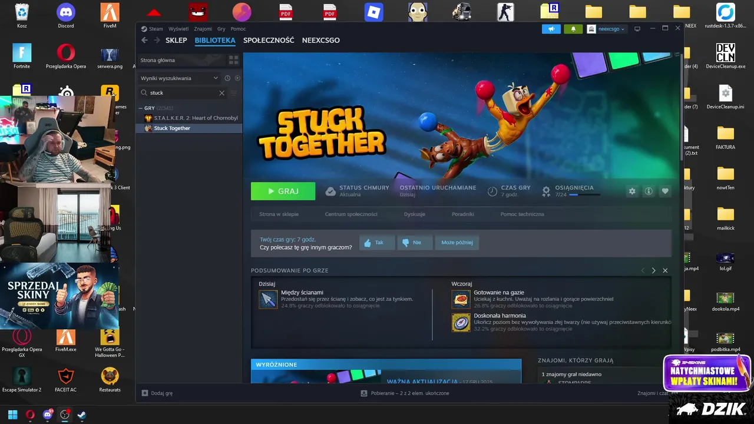Viewport: 754px width, 424px height.
Task: Open the achievements gear icon near Osiągnięcia
Action: tap(546, 191)
